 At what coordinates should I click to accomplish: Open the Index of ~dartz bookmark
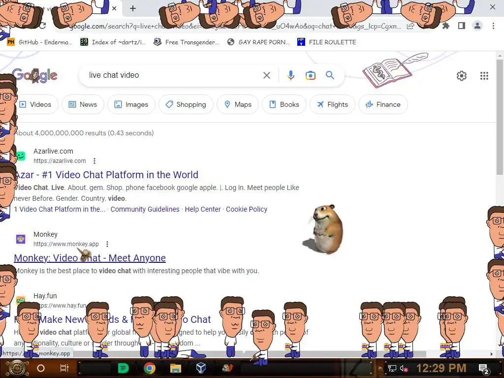pyautogui.click(x=113, y=42)
